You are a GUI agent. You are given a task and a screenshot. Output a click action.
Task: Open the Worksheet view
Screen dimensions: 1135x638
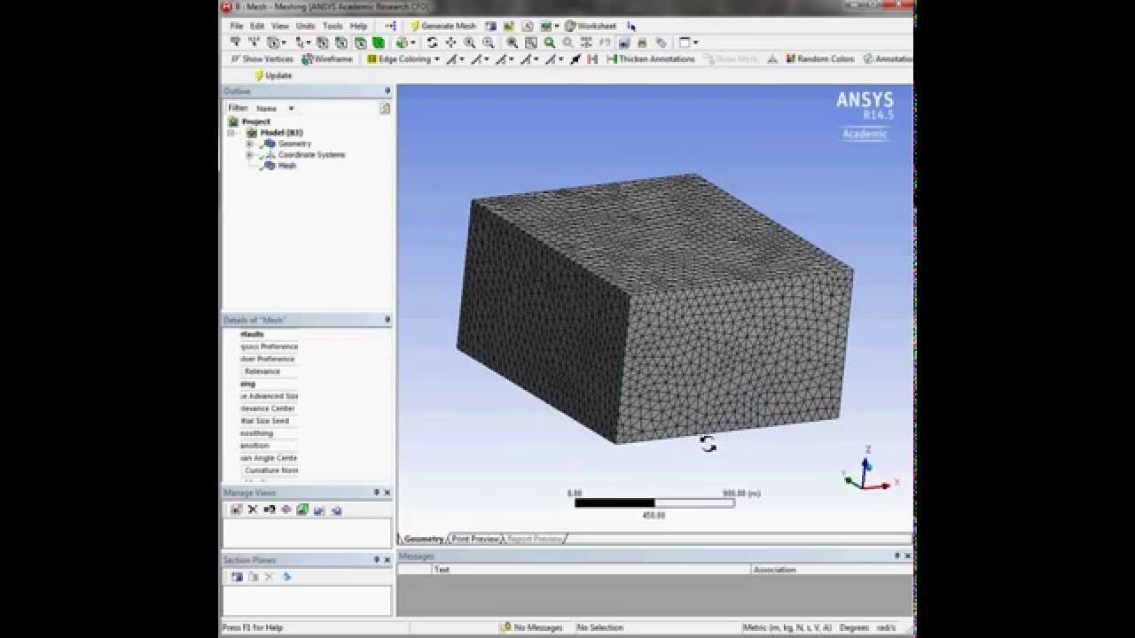point(591,26)
